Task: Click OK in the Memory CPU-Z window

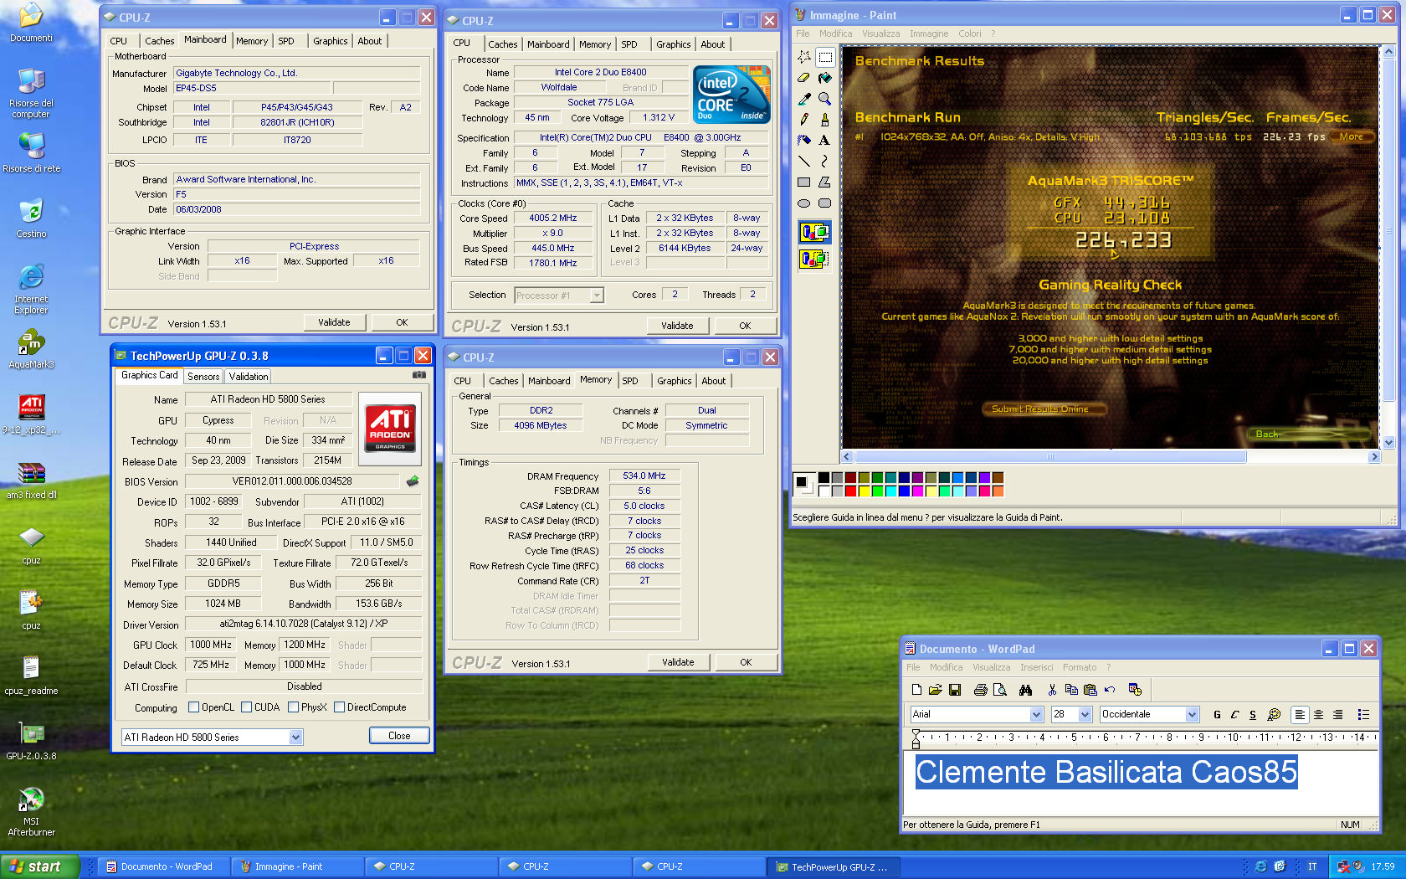Action: (746, 662)
